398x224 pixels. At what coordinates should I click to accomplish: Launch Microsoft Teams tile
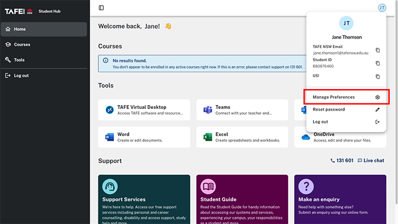pos(242,110)
